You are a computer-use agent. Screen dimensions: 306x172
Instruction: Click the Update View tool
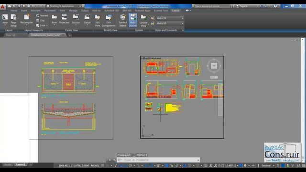tap(143, 21)
